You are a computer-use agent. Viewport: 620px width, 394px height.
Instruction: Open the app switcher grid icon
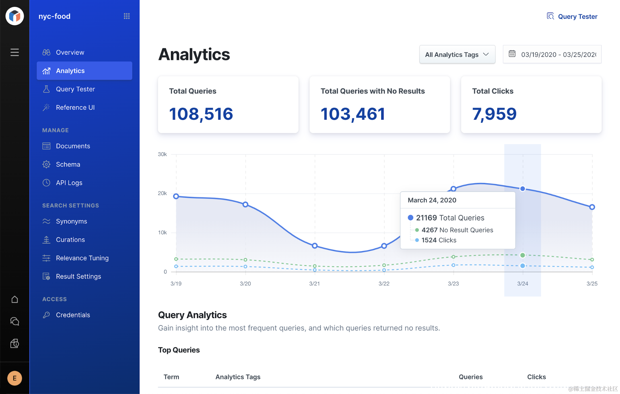[x=127, y=16]
